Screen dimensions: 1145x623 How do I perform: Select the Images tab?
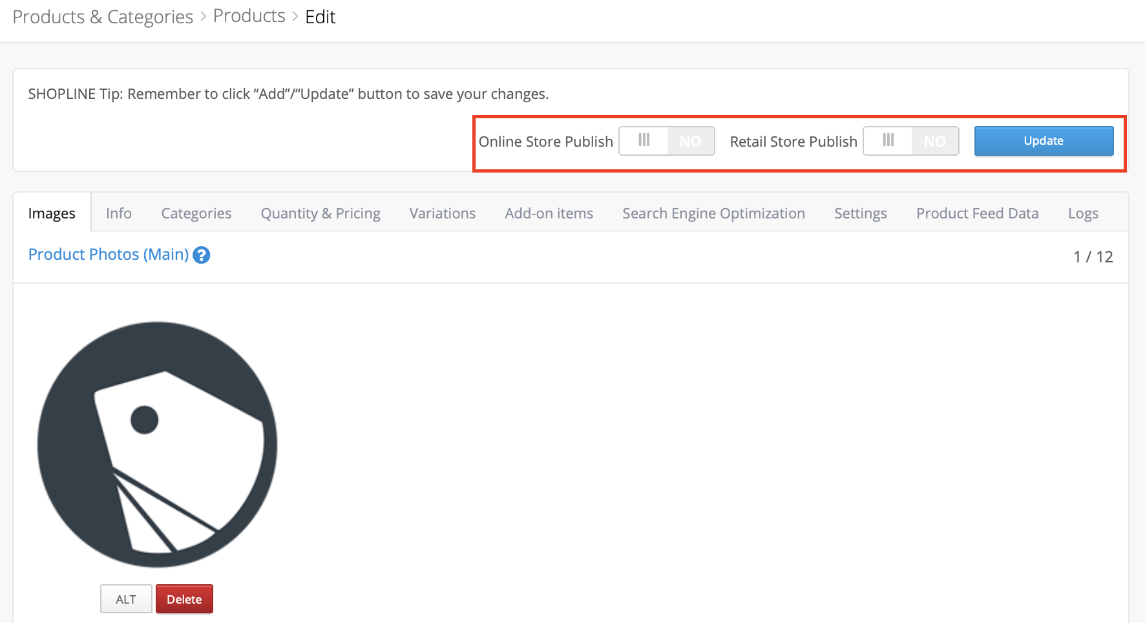tap(52, 213)
